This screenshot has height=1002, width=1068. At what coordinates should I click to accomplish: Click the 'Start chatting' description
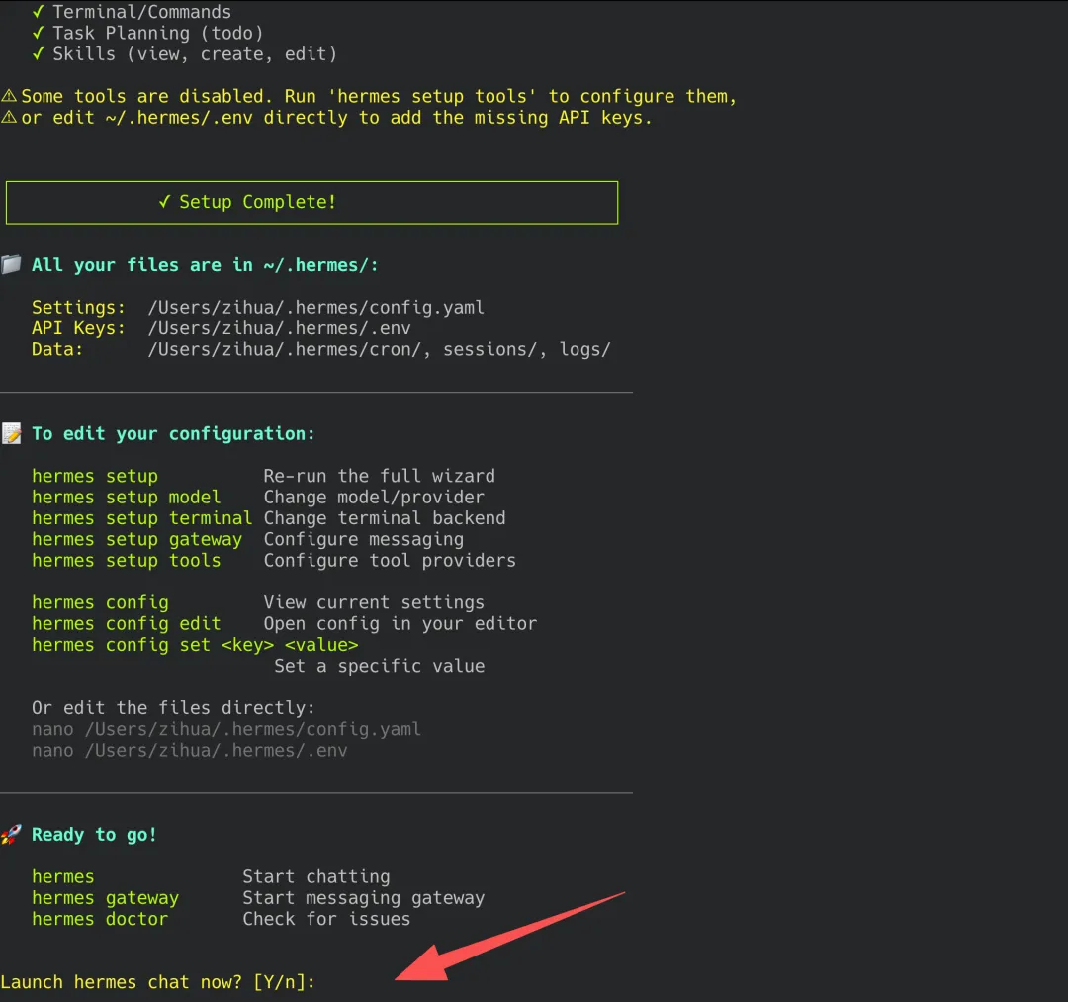[x=316, y=877]
